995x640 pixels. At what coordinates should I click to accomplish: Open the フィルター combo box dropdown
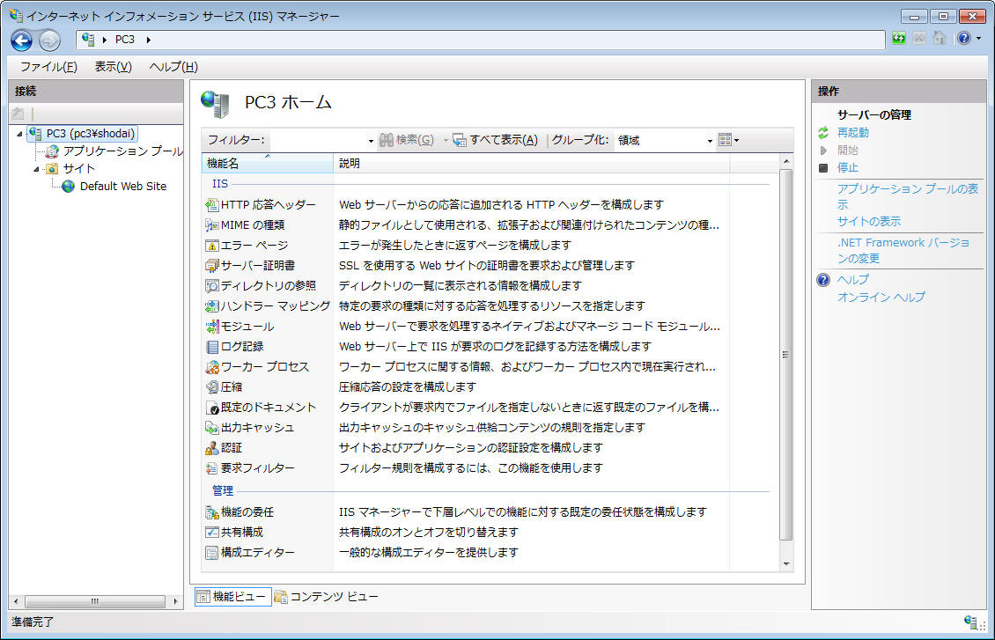tap(371, 141)
